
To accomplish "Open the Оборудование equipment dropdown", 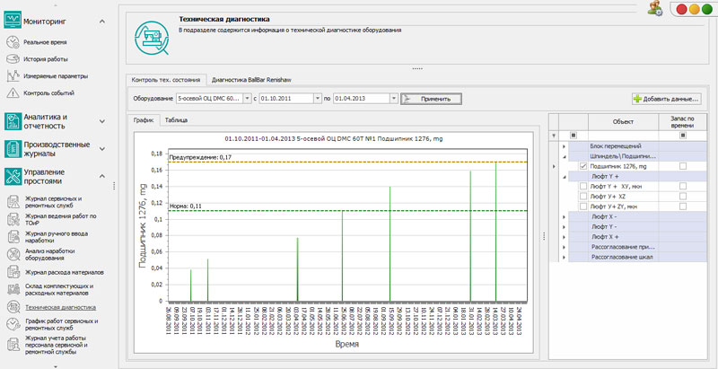I will [x=247, y=98].
